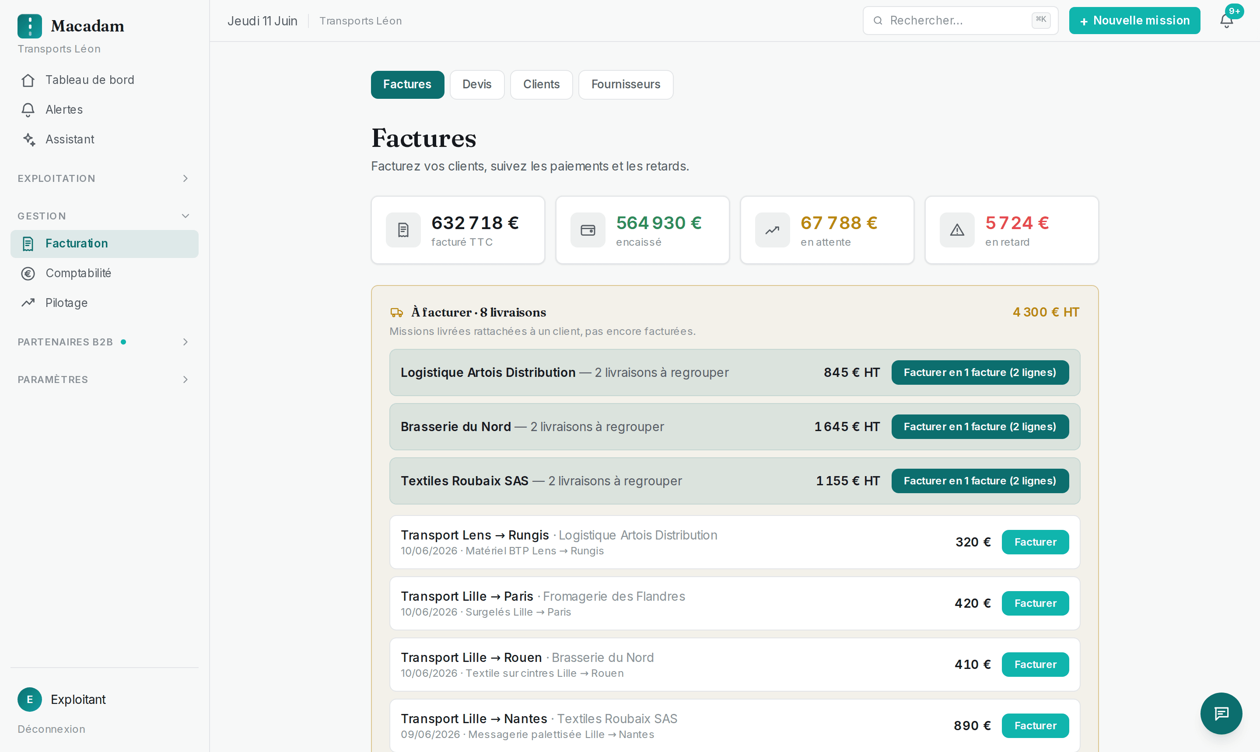Image resolution: width=1260 pixels, height=752 pixels.
Task: Open Pilotage in sidebar
Action: pyautogui.click(x=104, y=303)
